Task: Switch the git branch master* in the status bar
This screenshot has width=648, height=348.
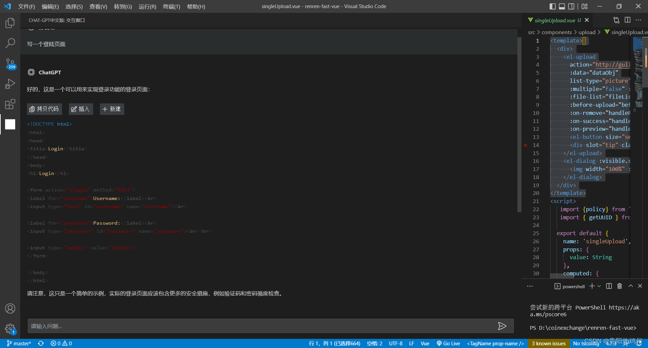Action: click(19, 343)
